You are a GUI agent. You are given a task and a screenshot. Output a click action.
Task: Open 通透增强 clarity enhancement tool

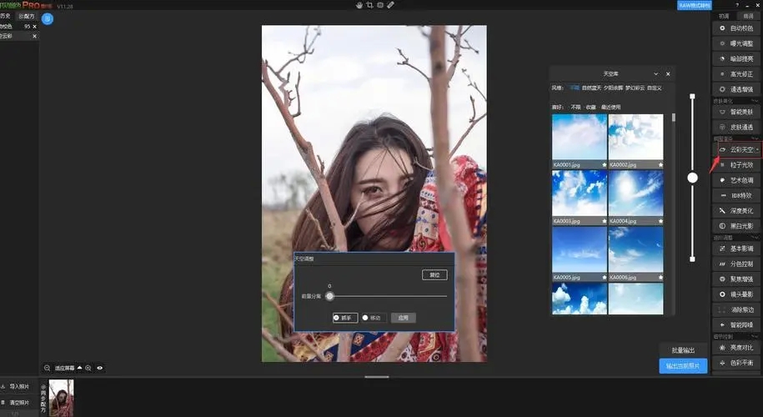[x=735, y=89]
